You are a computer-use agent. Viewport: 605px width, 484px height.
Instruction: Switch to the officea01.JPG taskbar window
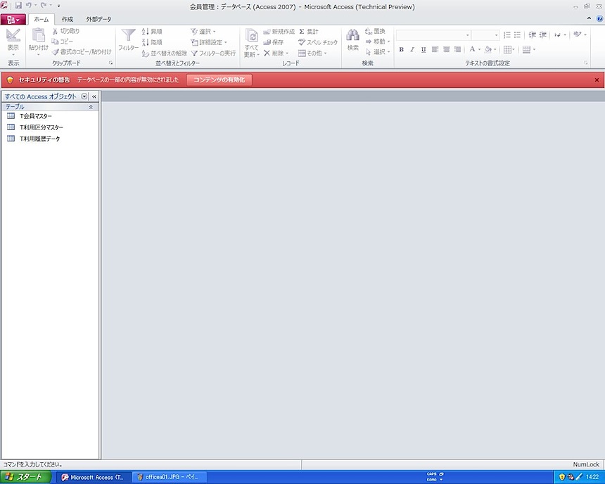[x=170, y=477]
